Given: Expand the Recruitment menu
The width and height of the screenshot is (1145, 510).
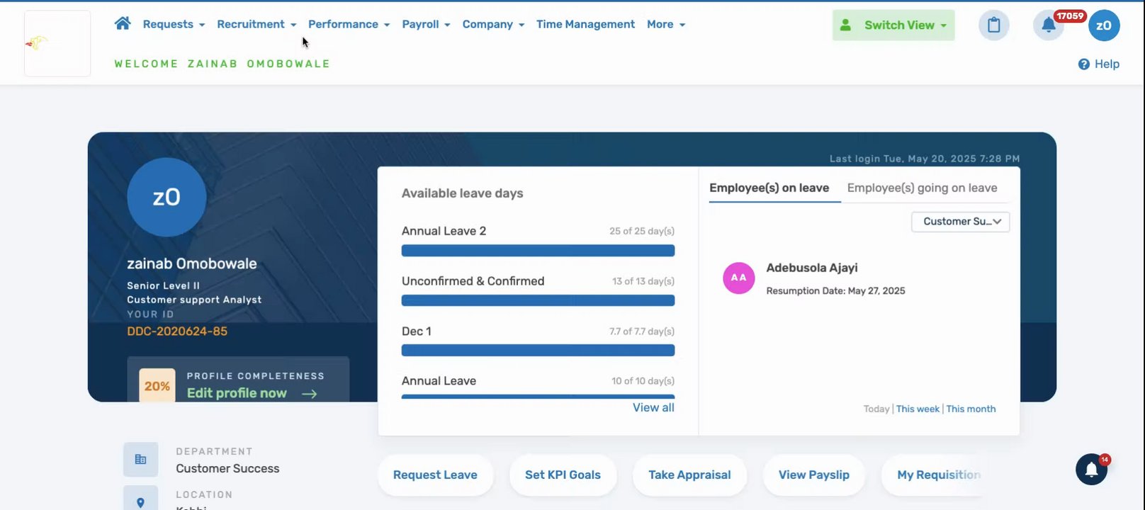Looking at the screenshot, I should click(x=256, y=24).
